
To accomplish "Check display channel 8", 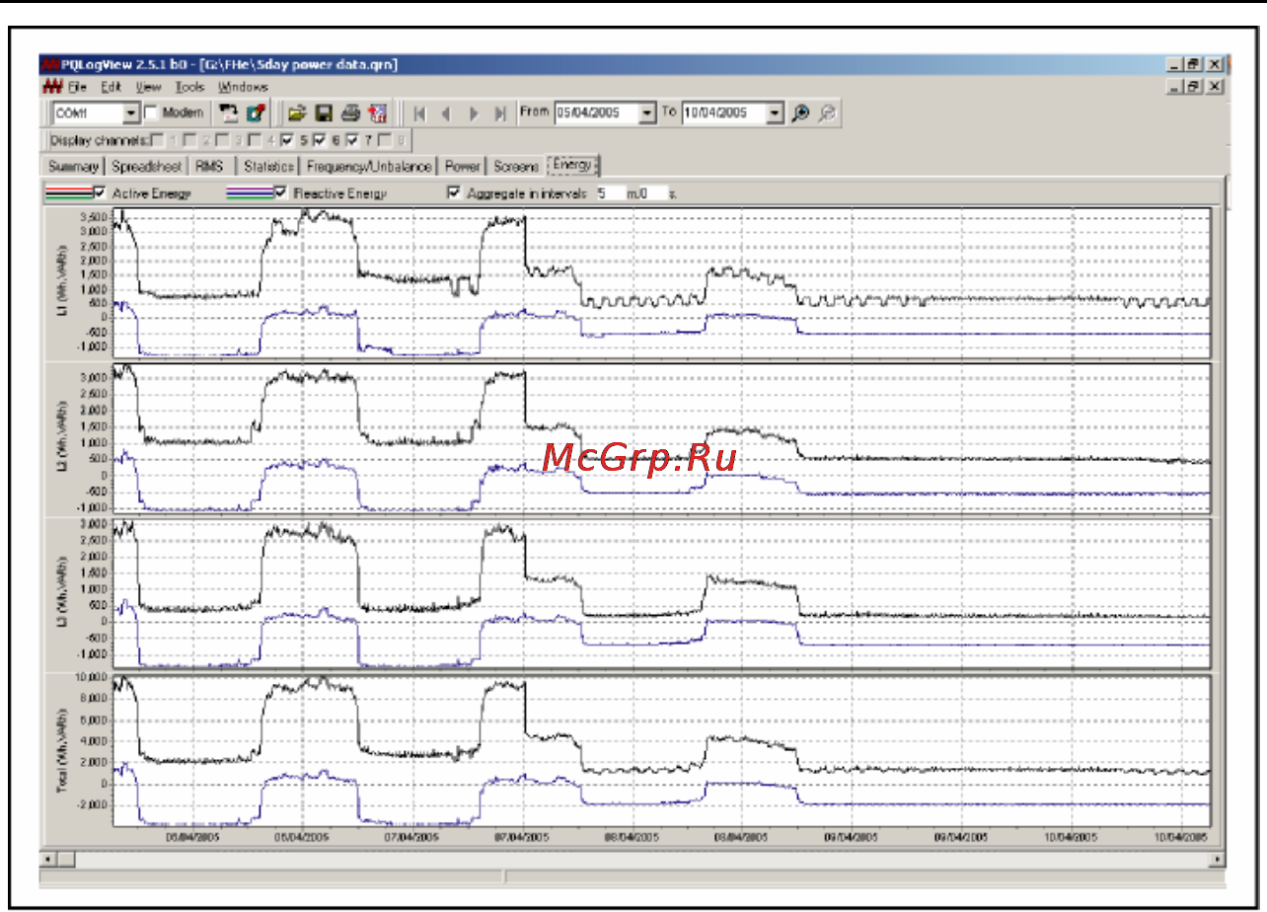I will (385, 139).
